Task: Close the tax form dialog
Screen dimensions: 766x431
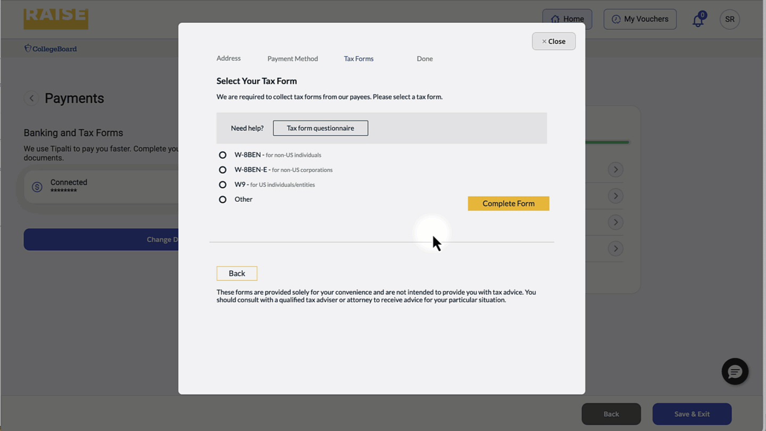Action: click(x=553, y=42)
